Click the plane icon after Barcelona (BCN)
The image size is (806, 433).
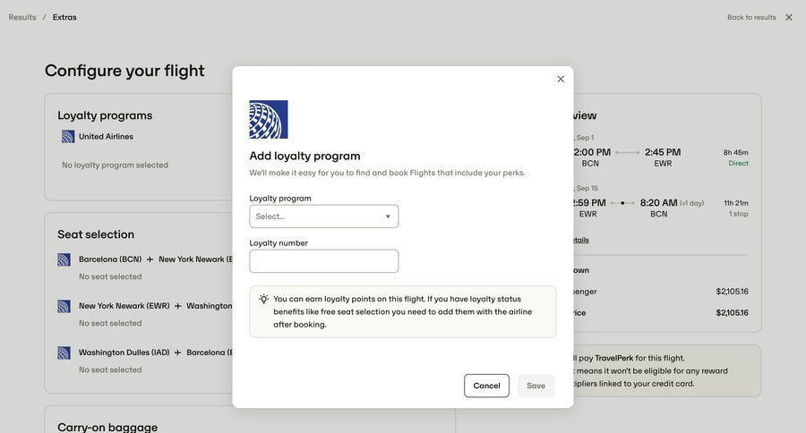click(150, 259)
